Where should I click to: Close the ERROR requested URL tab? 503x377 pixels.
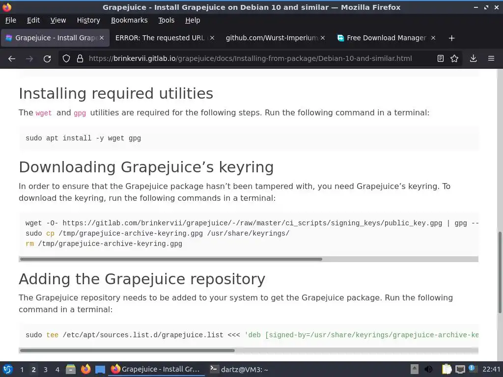coord(212,38)
